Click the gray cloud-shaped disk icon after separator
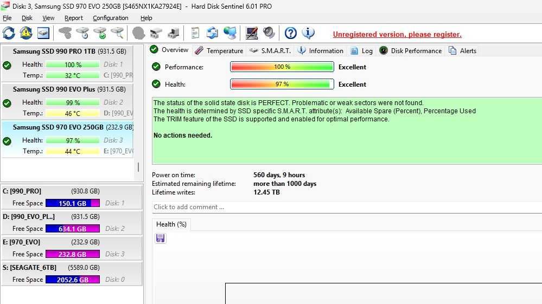 (65, 33)
